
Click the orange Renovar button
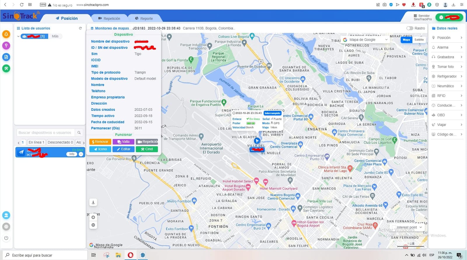click(x=100, y=142)
